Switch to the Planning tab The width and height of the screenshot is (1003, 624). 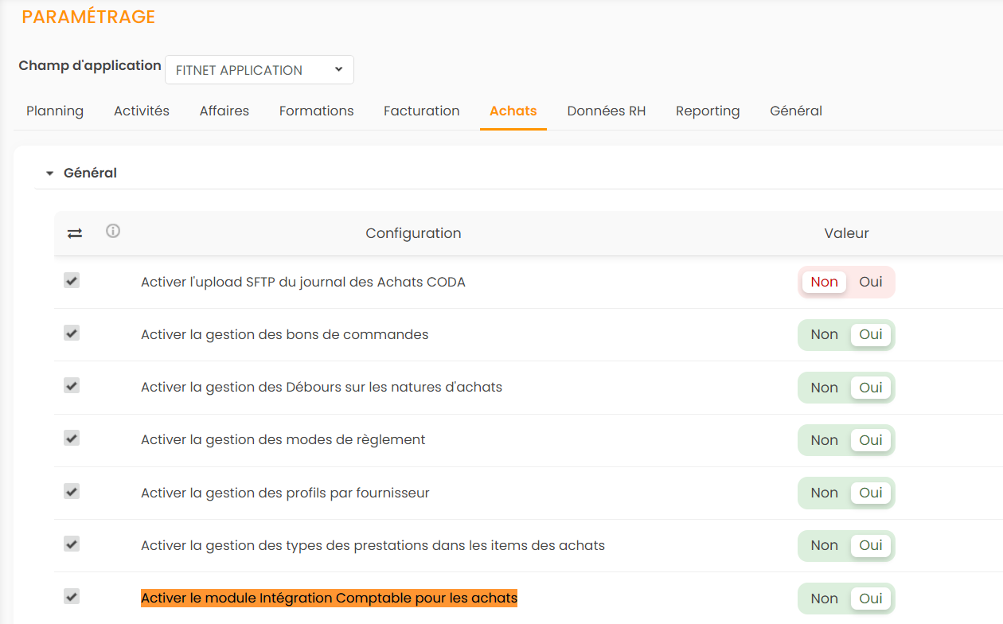click(55, 111)
